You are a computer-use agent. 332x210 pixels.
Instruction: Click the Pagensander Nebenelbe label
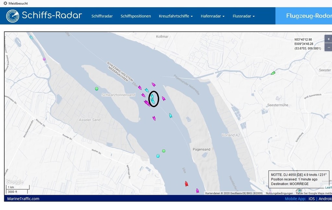coord(186,84)
